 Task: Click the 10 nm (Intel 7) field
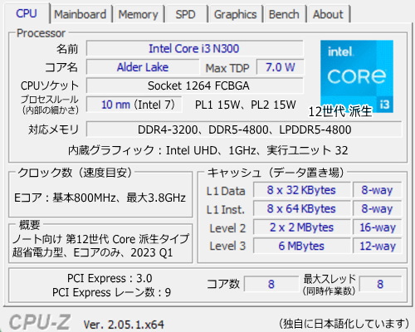coord(134,105)
